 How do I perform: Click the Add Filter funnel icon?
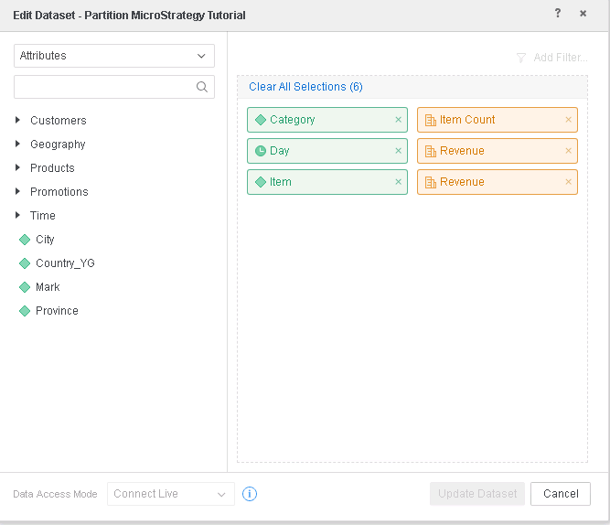[521, 58]
